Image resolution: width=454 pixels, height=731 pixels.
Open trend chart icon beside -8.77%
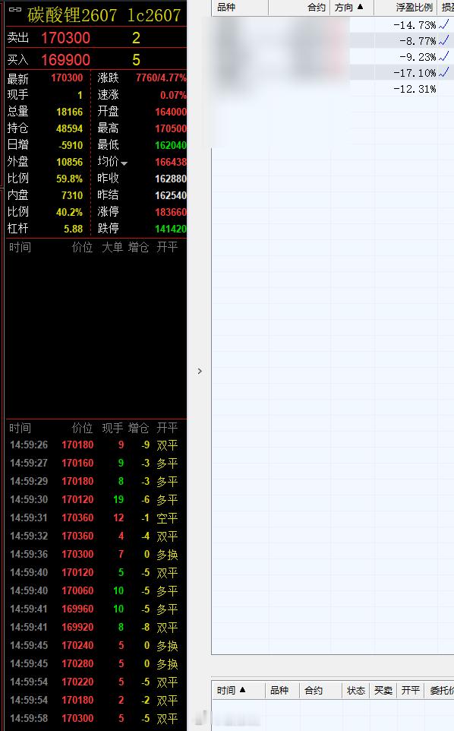[444, 40]
